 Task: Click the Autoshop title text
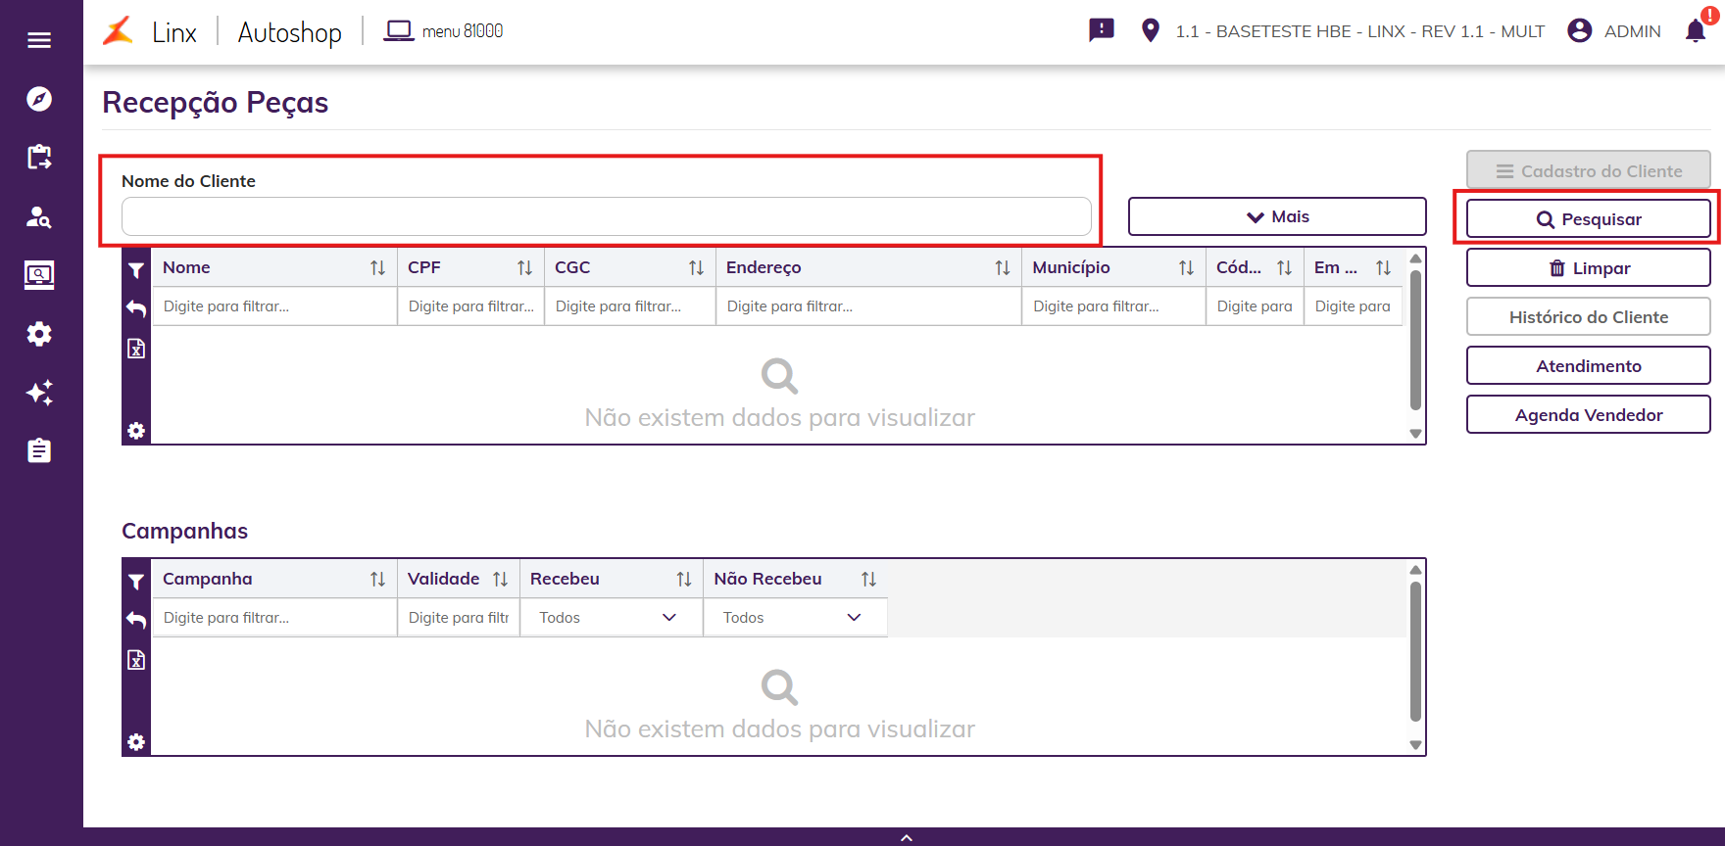click(x=289, y=32)
